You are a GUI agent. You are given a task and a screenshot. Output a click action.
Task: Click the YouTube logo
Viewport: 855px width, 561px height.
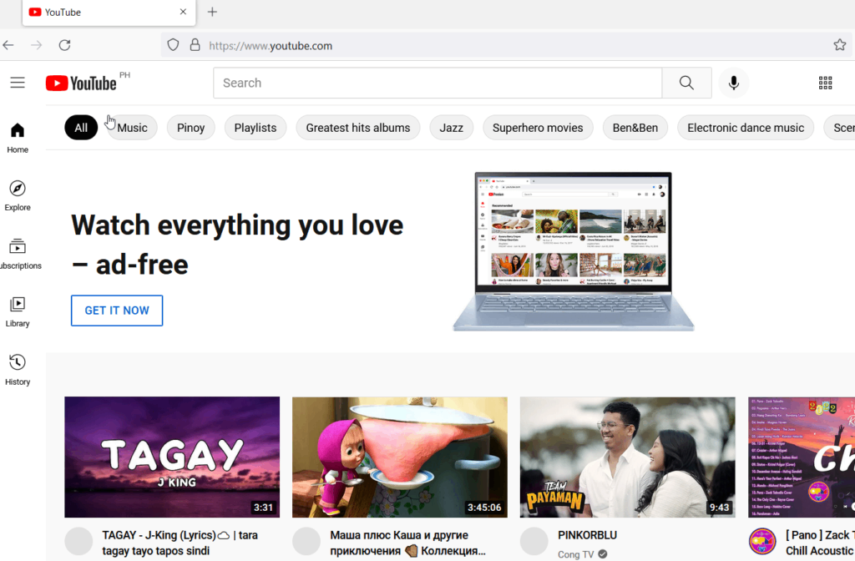point(81,83)
